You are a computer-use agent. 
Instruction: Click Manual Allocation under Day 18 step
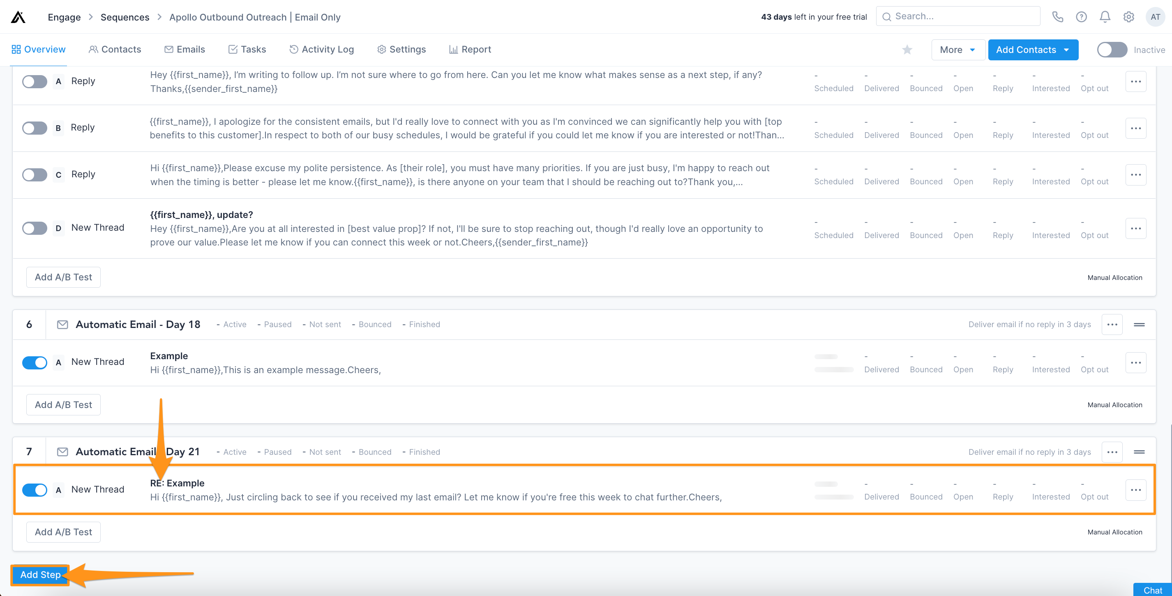pyautogui.click(x=1114, y=405)
